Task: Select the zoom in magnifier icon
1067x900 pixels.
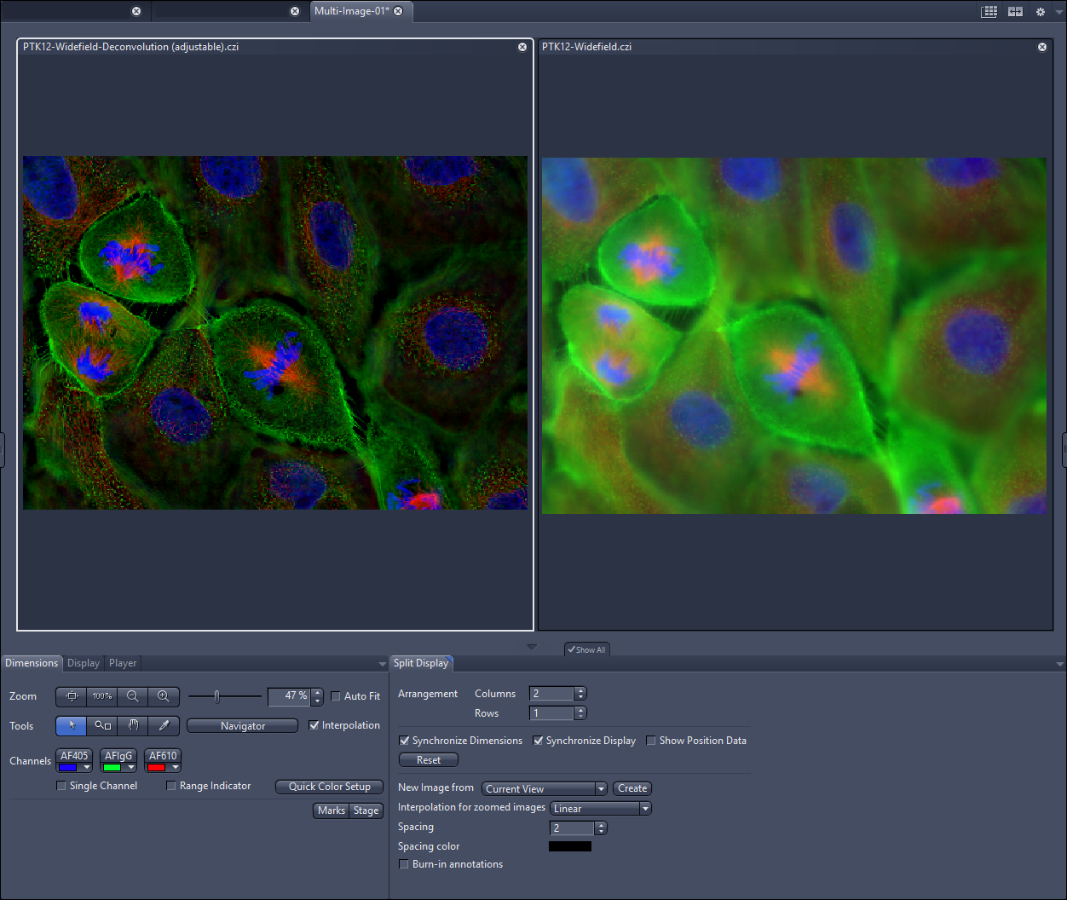Action: click(164, 696)
